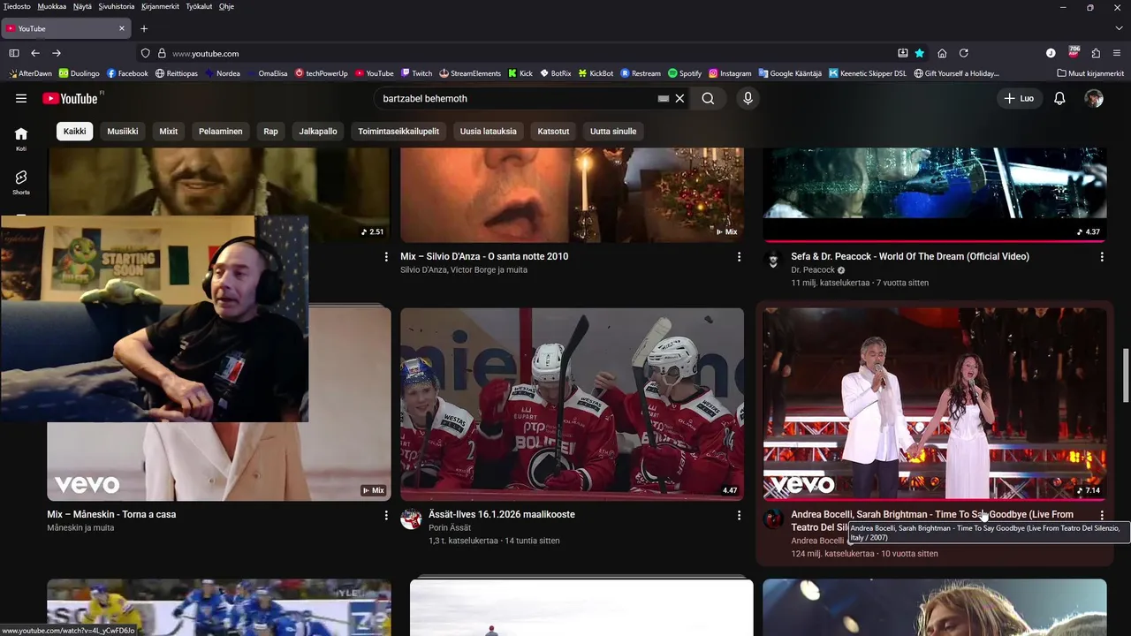Open options for Time To Say Goodbye video
This screenshot has height=636, width=1131.
tap(1102, 515)
